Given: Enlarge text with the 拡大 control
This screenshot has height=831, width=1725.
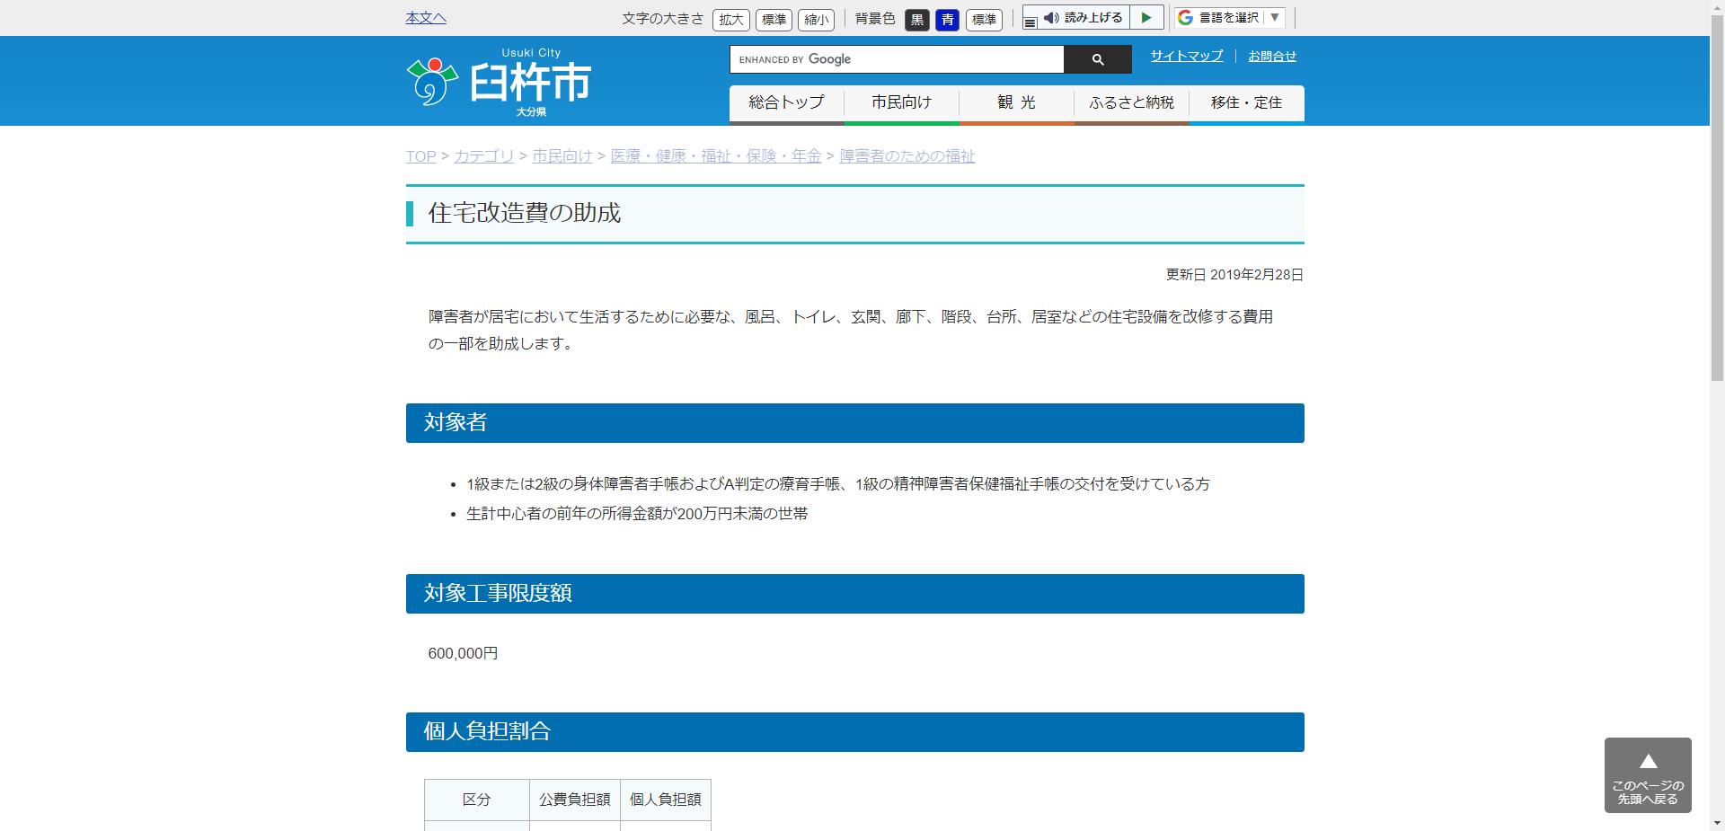Looking at the screenshot, I should tap(730, 20).
